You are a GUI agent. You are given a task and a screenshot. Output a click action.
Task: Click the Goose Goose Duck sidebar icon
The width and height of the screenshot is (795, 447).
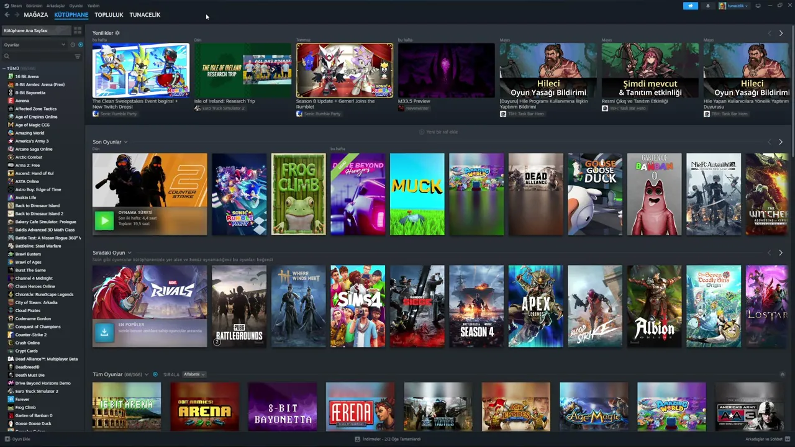click(11, 423)
